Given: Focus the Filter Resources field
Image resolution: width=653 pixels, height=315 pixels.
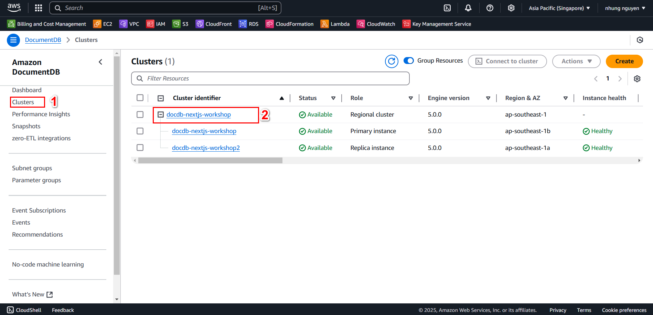Looking at the screenshot, I should pyautogui.click(x=270, y=78).
